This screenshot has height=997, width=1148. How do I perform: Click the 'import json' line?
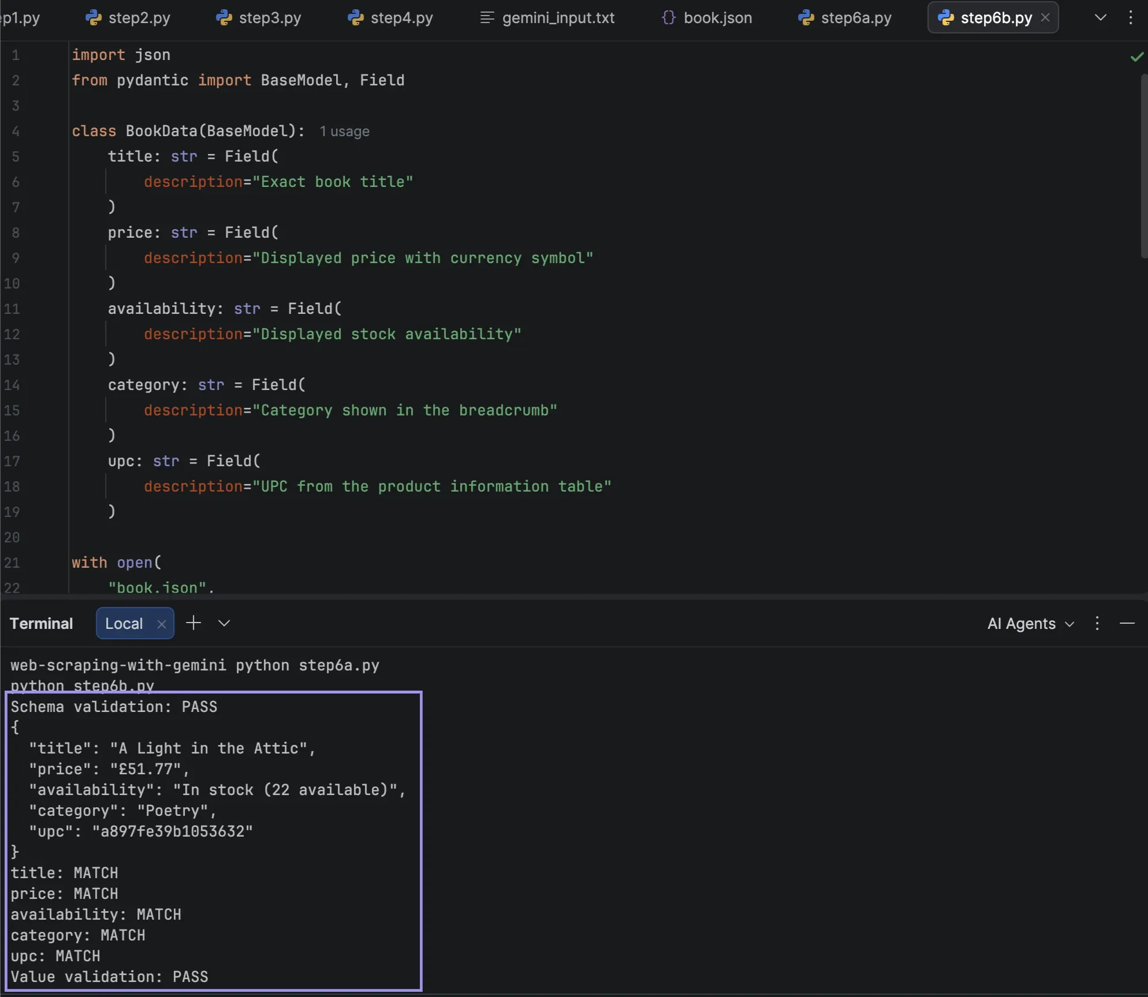(x=121, y=55)
